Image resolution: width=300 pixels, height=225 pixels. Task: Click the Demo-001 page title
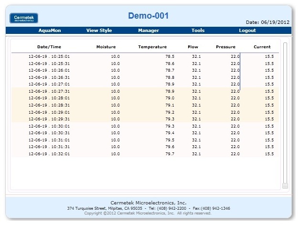(148, 16)
